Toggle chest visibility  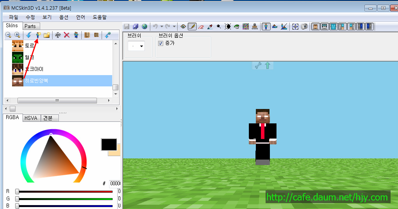pos(333,26)
